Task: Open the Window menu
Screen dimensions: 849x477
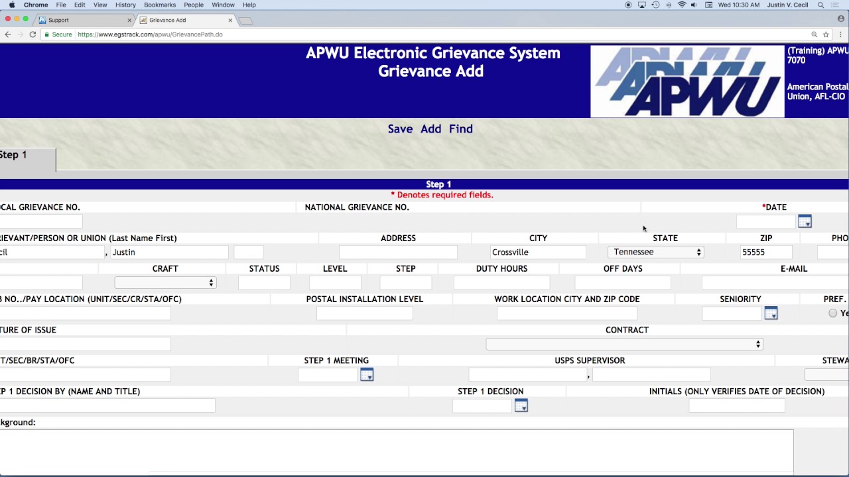Action: click(223, 5)
